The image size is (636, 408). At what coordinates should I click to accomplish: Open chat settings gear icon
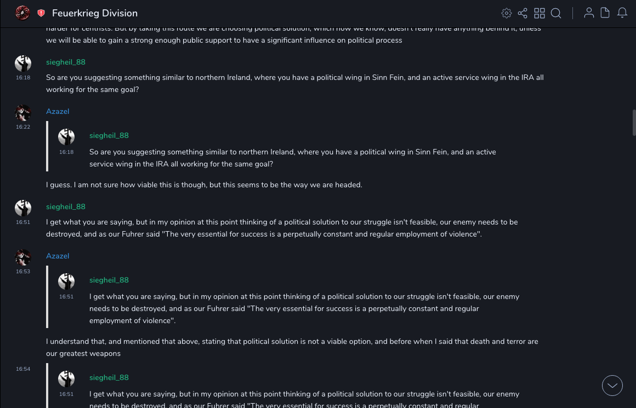coord(507,13)
